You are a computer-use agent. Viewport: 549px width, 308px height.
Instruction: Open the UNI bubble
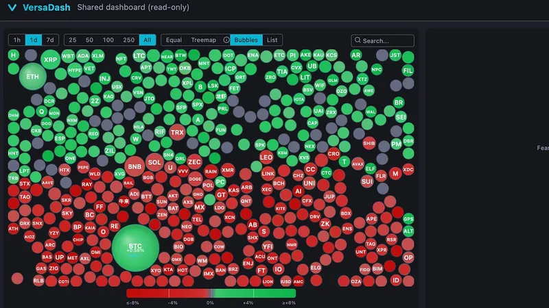point(309,183)
